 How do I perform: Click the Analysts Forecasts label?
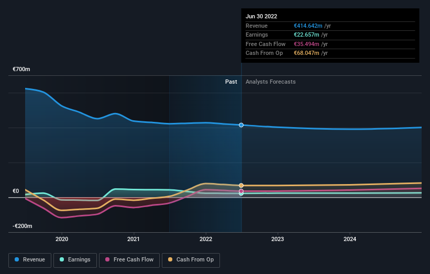coord(270,82)
